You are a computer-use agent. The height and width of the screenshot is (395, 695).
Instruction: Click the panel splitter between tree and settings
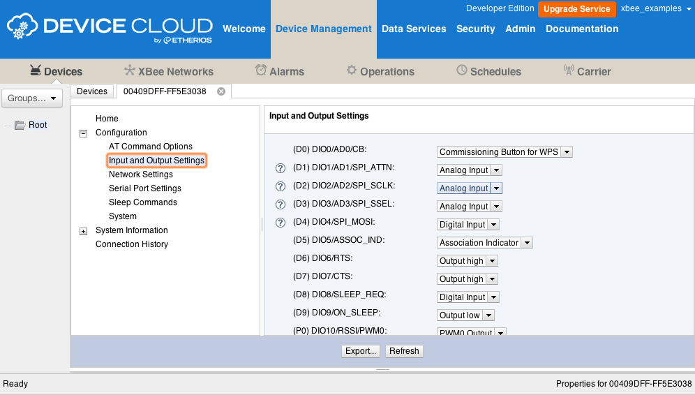[x=262, y=224]
